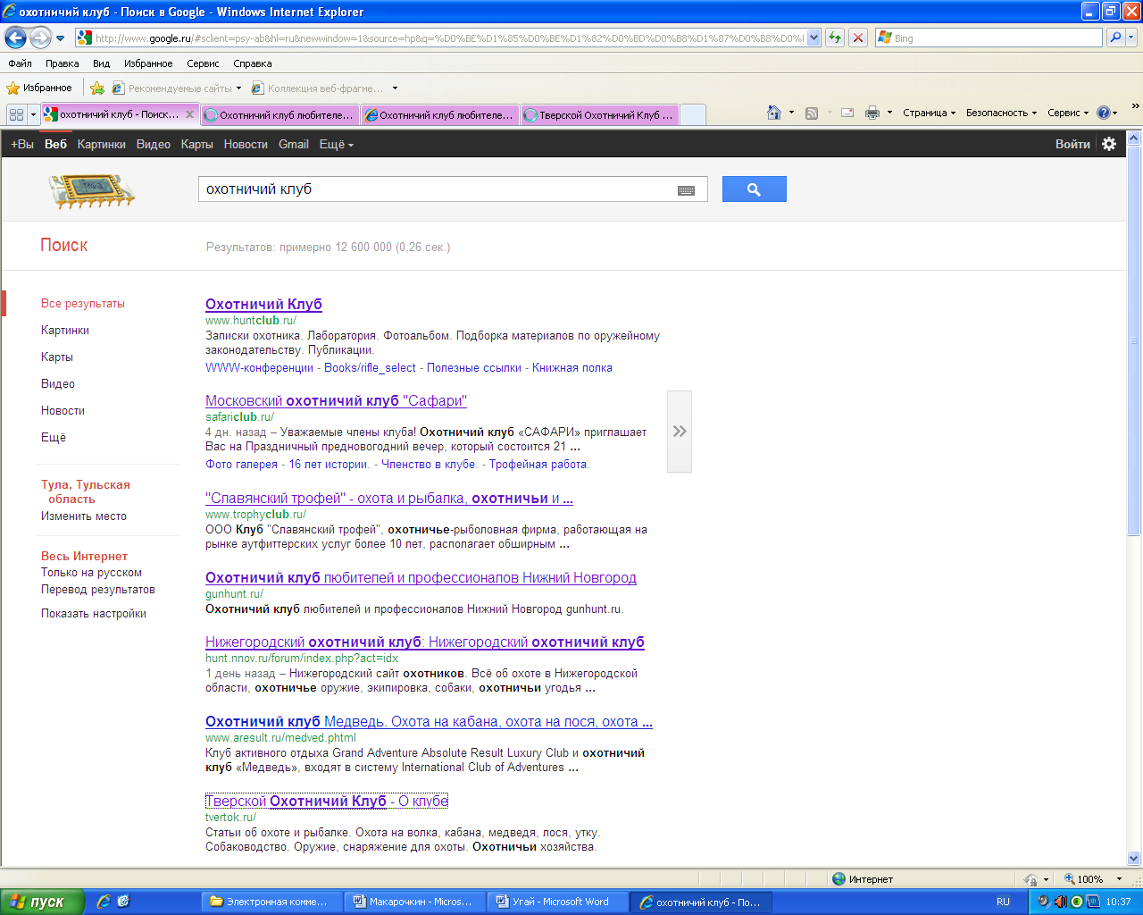Image resolution: width=1143 pixels, height=915 pixels.
Task: Open Электронная комме... taskbar folder
Action: 271,902
